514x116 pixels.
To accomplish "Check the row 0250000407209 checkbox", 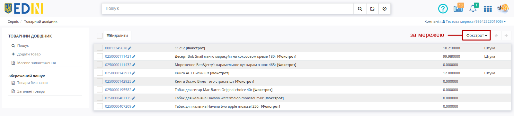I will tap(100, 106).
